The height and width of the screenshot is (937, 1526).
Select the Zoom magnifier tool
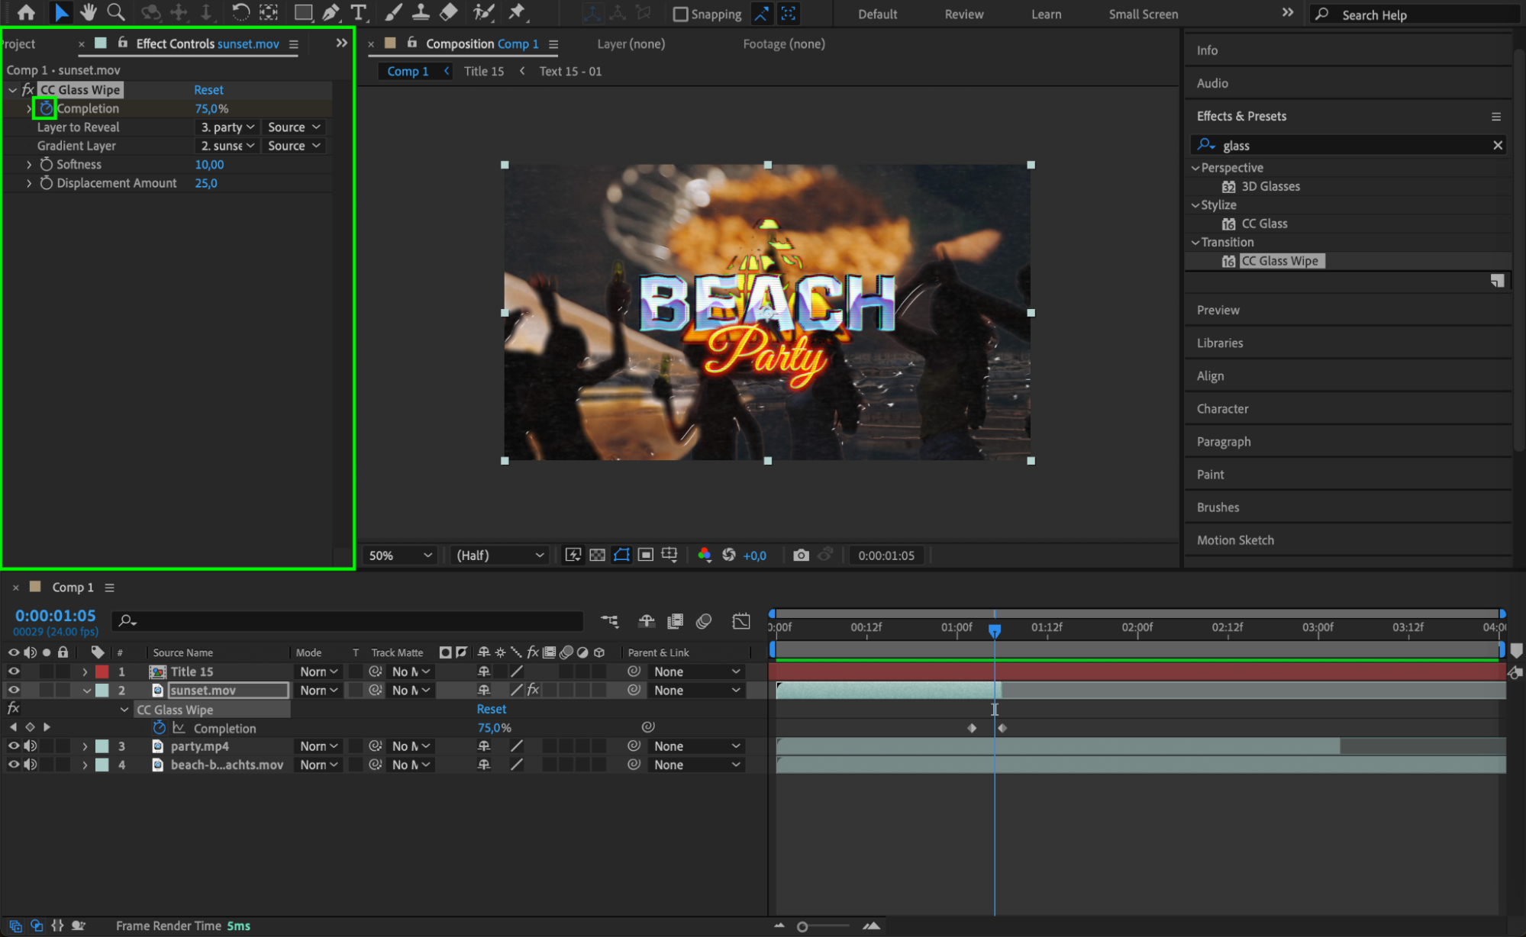[x=116, y=12]
